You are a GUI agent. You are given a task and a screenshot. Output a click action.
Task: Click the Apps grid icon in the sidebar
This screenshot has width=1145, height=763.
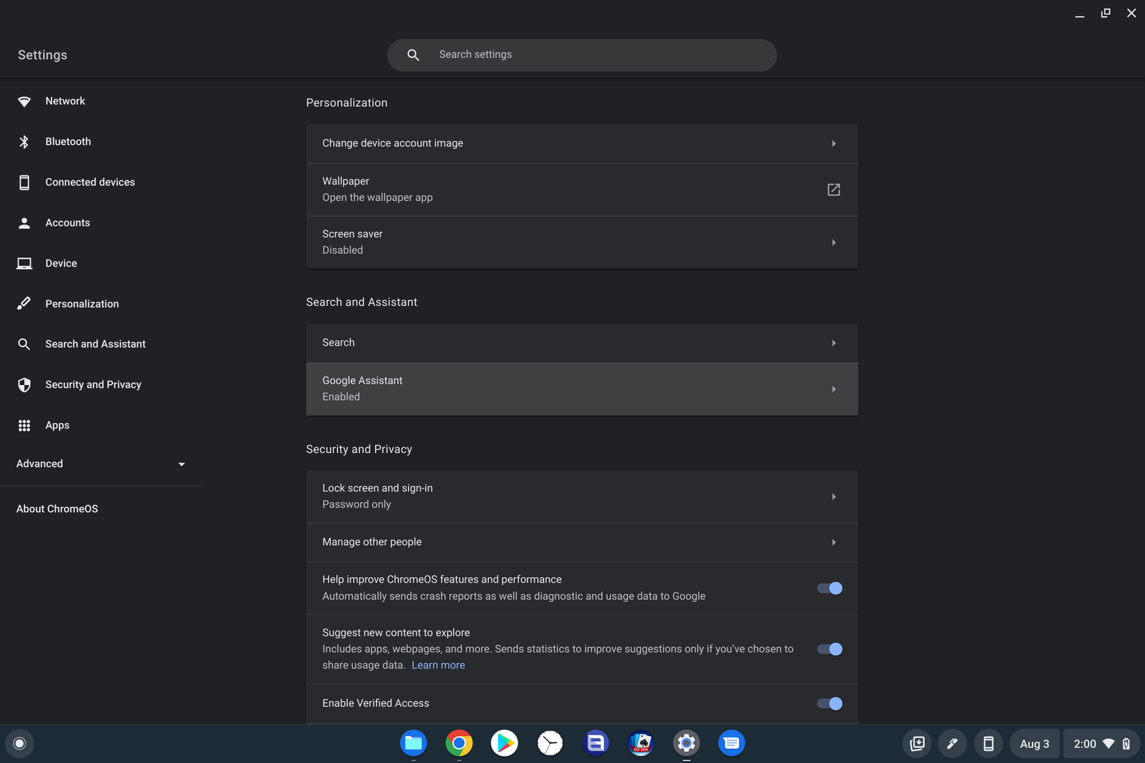click(24, 425)
